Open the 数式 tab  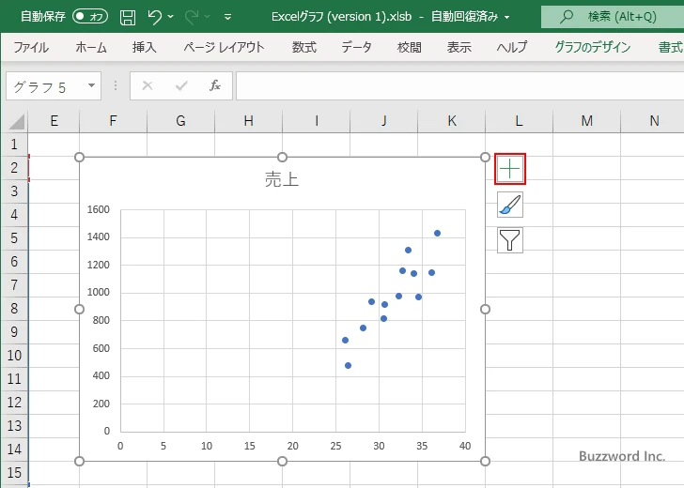click(x=304, y=47)
